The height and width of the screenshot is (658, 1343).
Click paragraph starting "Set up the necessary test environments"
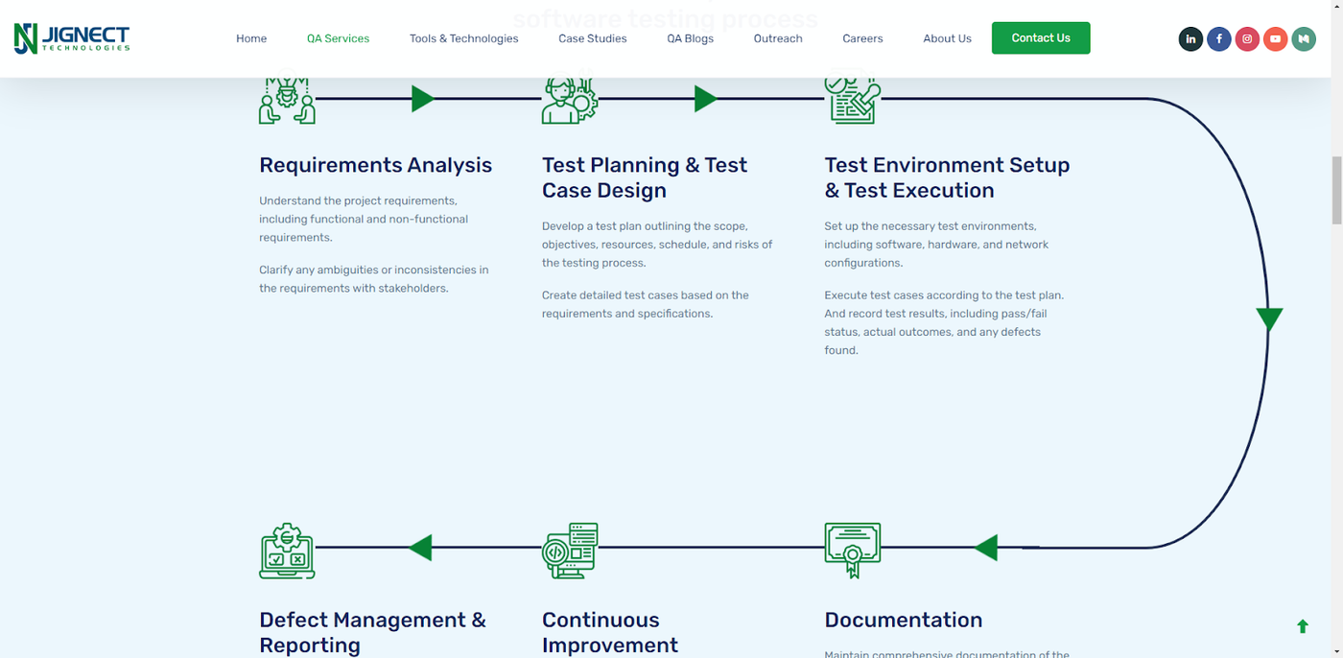pos(936,245)
